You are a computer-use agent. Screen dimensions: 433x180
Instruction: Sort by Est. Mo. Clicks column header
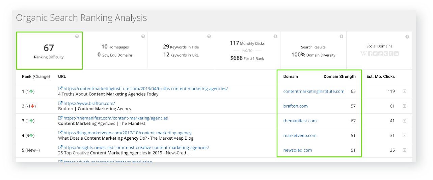pos(380,77)
